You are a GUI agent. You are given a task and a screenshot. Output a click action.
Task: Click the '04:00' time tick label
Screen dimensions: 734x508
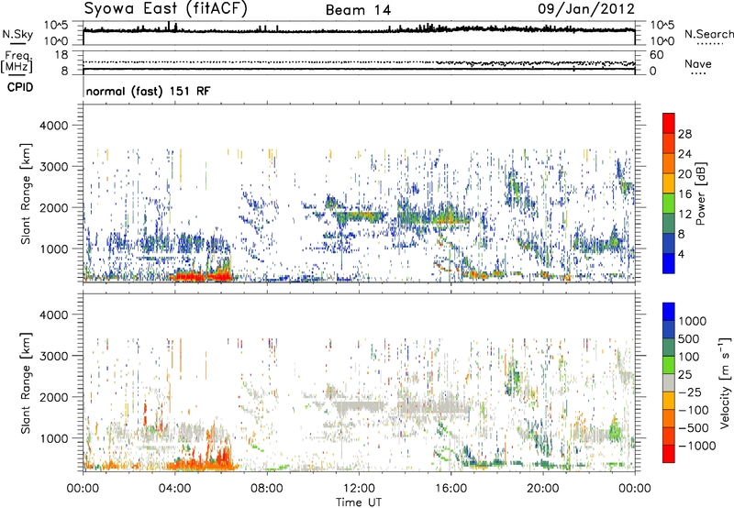click(174, 489)
